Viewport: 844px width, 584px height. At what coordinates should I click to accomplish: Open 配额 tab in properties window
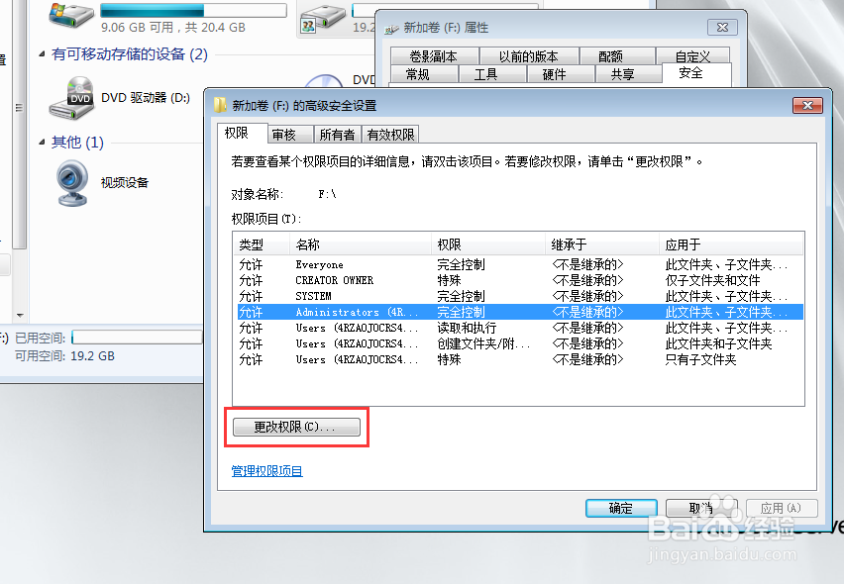click(x=617, y=56)
